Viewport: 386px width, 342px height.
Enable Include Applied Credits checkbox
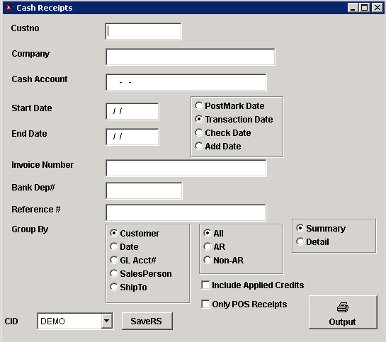point(205,285)
